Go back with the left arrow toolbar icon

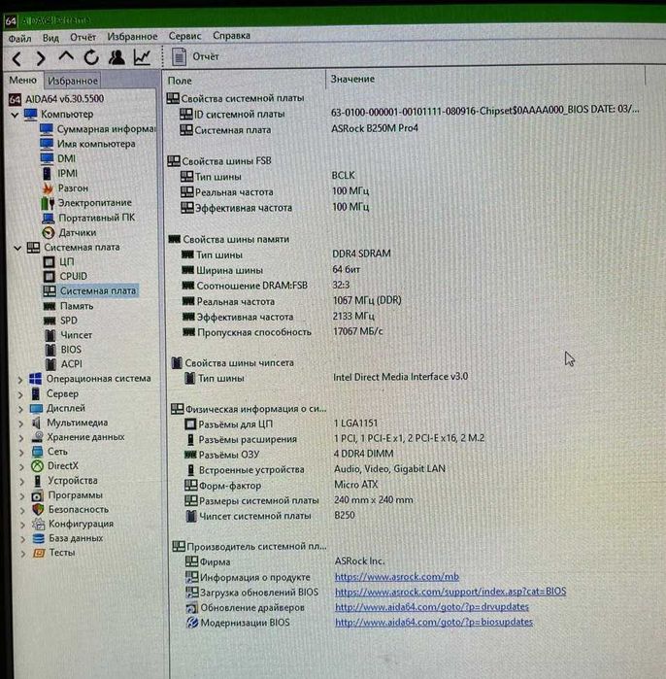tap(17, 58)
